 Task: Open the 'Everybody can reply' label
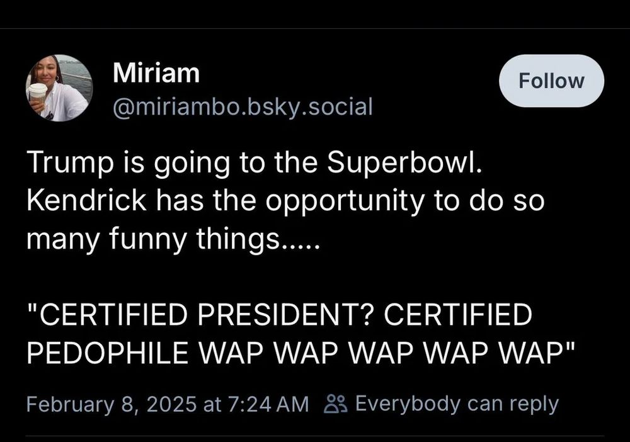[x=457, y=404]
